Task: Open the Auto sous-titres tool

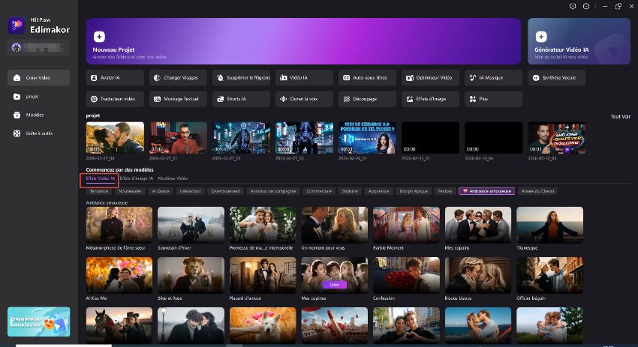Action: coord(368,78)
